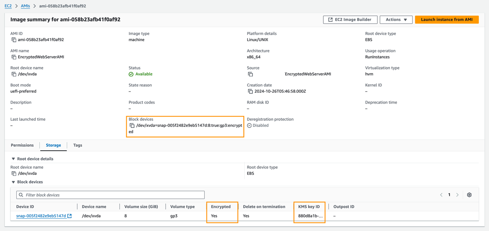Go to previous page of block devices

point(441,195)
